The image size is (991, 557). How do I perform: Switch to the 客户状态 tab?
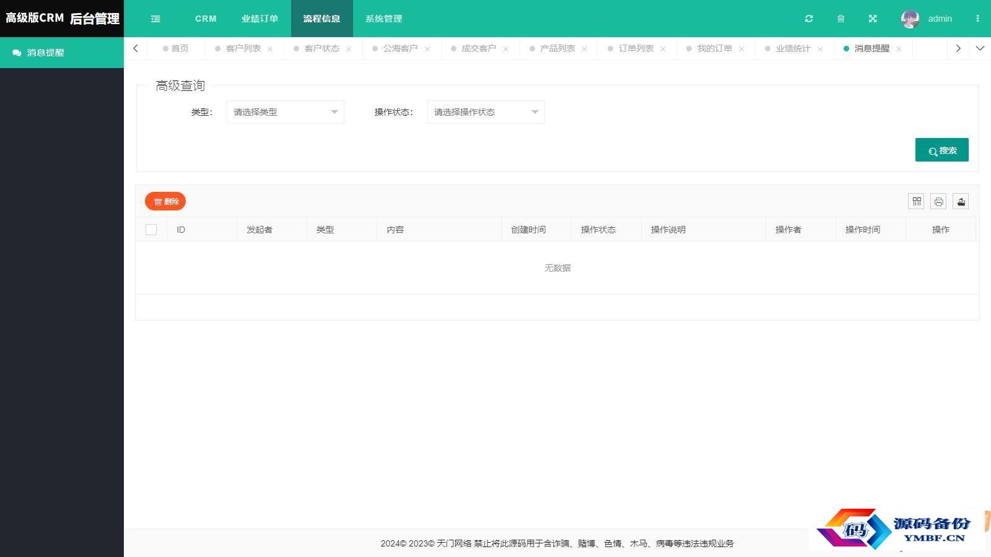tap(321, 48)
